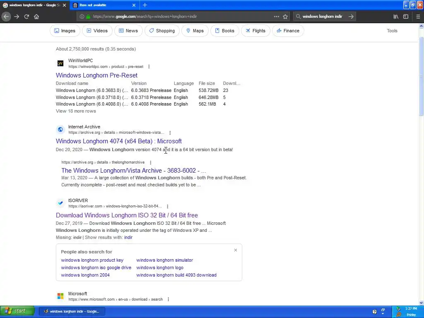Click the WinWorldPC site favicon

click(60, 63)
